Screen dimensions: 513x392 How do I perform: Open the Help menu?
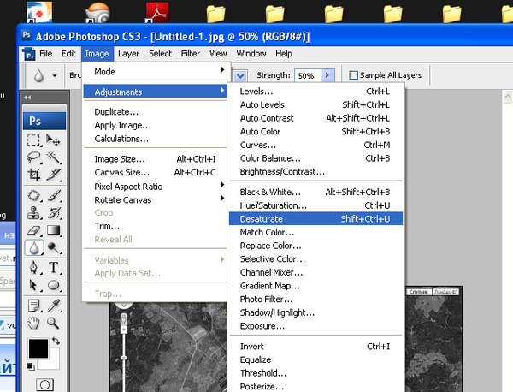click(284, 54)
